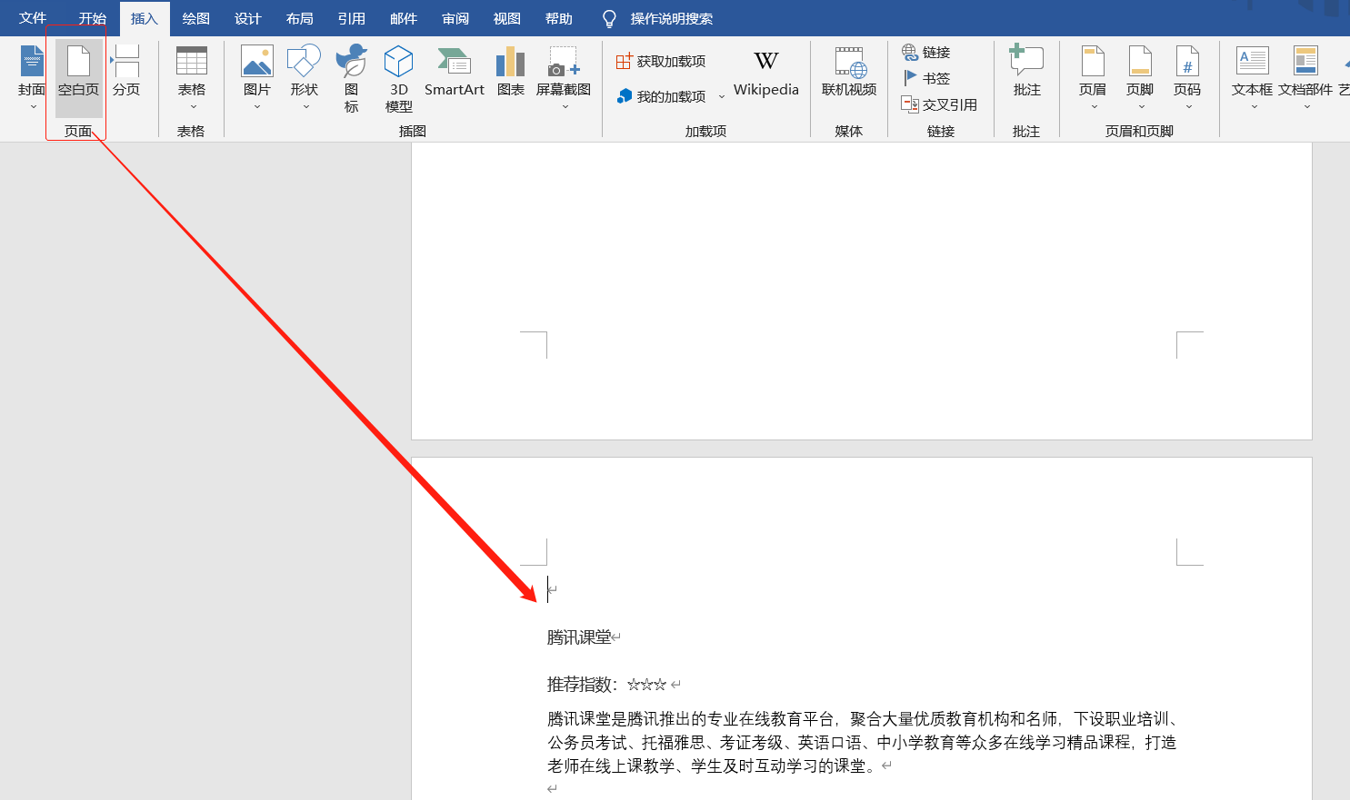The image size is (1350, 800).
Task: Expand the 文本框 dropdown arrow
Action: pos(1254,107)
